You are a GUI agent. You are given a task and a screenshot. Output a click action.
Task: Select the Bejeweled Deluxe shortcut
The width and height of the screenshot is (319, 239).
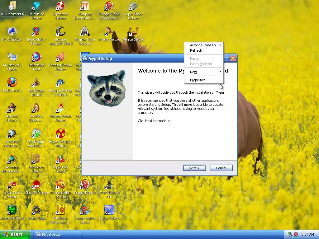[x=36, y=11]
